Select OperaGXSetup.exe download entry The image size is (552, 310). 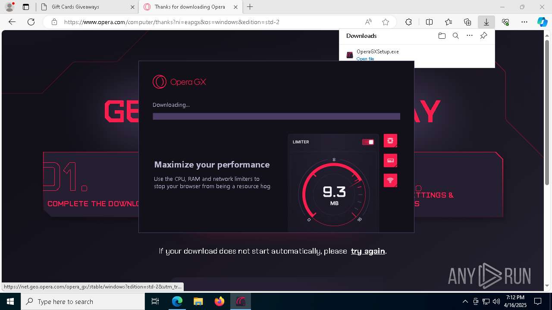[x=417, y=55]
